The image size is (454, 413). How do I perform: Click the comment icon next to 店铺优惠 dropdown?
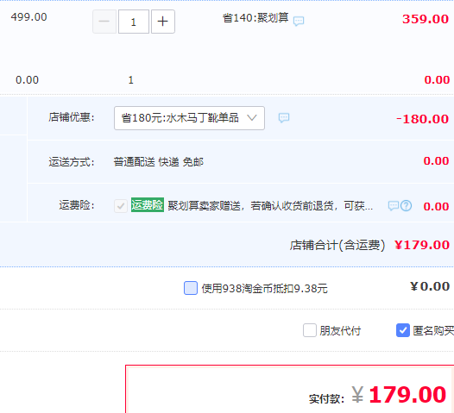(284, 118)
